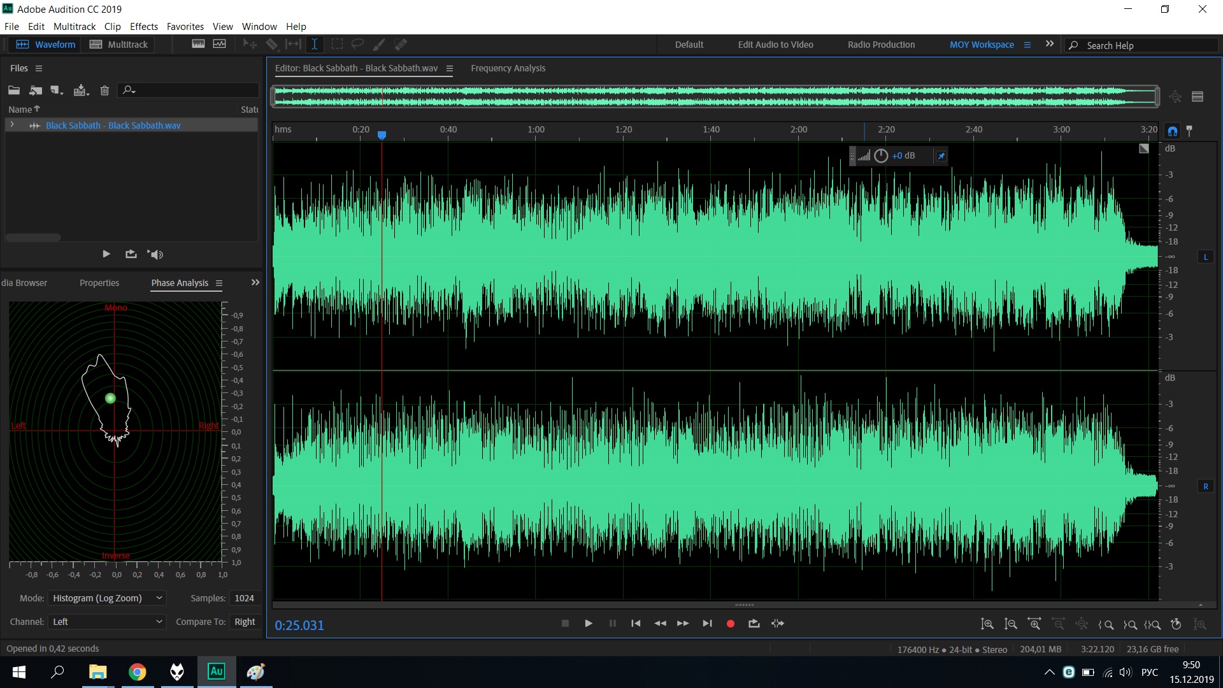Toggle the Left channel L button
Viewport: 1223px width, 688px height.
(1205, 257)
